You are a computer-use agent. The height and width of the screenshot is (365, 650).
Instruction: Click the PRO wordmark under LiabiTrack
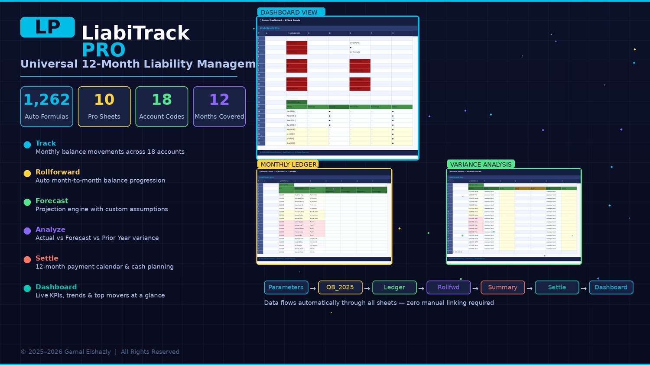(104, 50)
